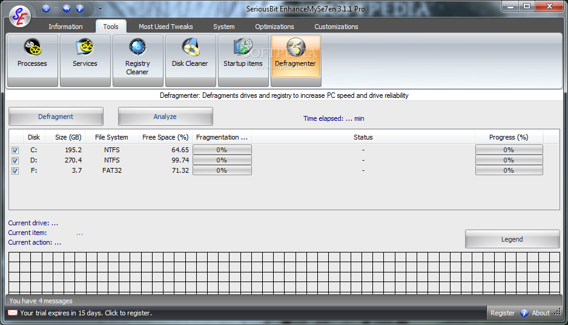Click the F: drive progress bar
Screen dimensions: 568x325
[509, 170]
